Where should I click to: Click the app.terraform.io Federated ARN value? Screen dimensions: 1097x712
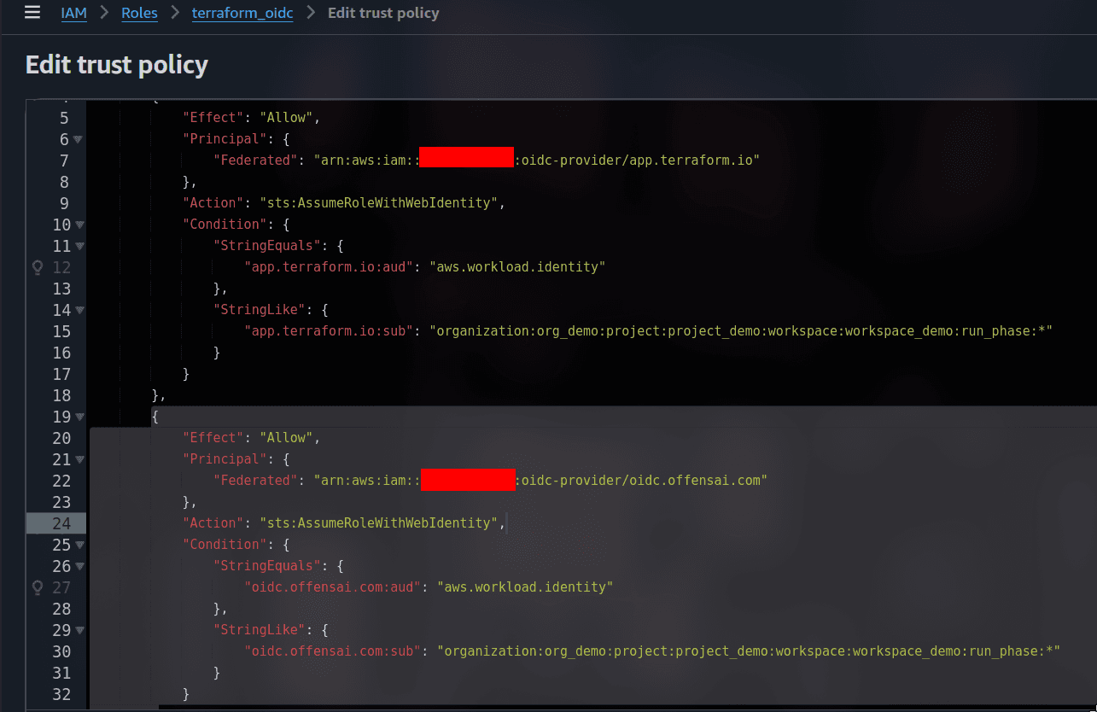[536, 160]
